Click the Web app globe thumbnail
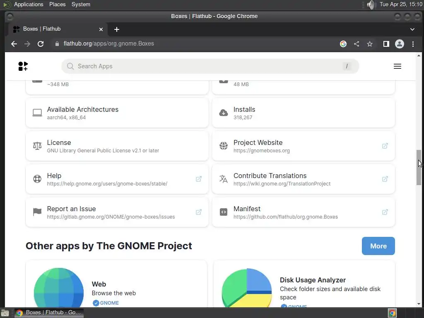Screen dimensions: 424x318 59,287
